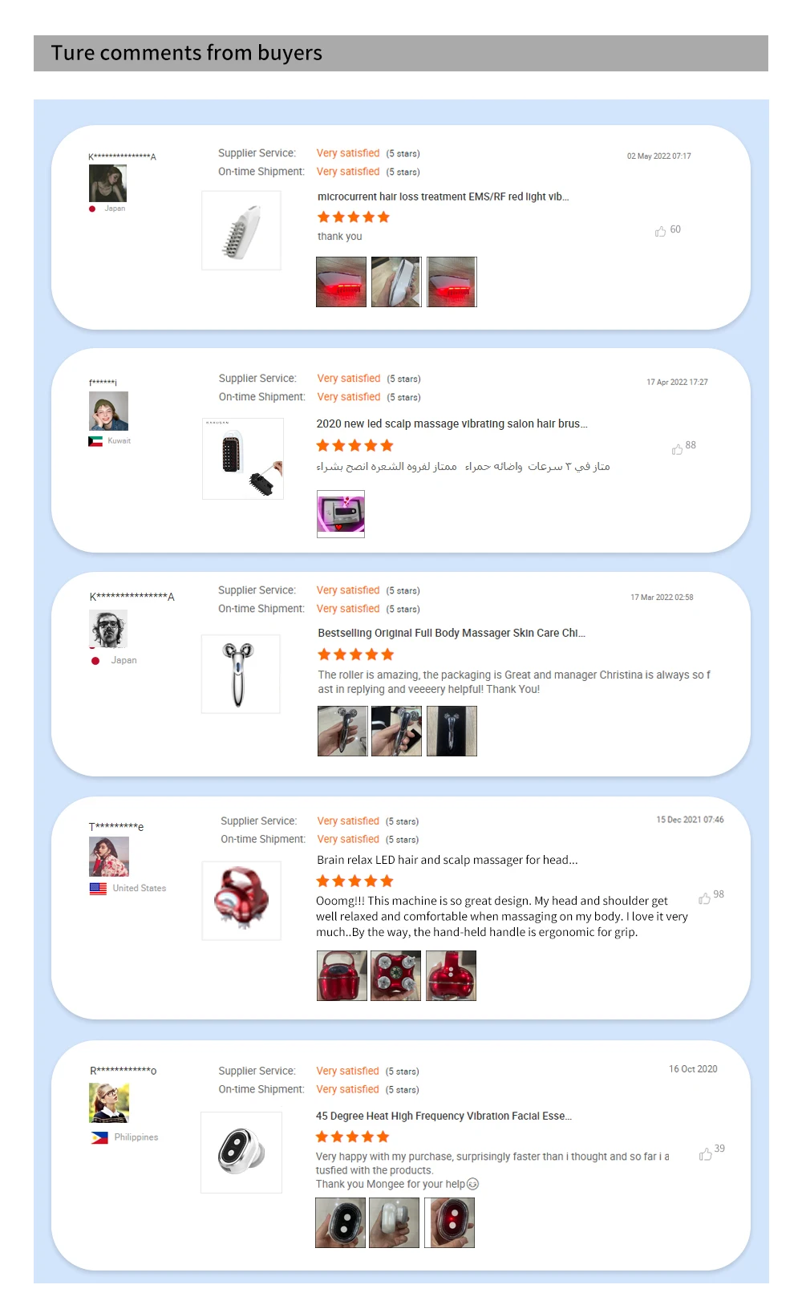802x1309 pixels.
Task: Click the thumbs-up icon with 60 likes
Action: pyautogui.click(x=660, y=231)
